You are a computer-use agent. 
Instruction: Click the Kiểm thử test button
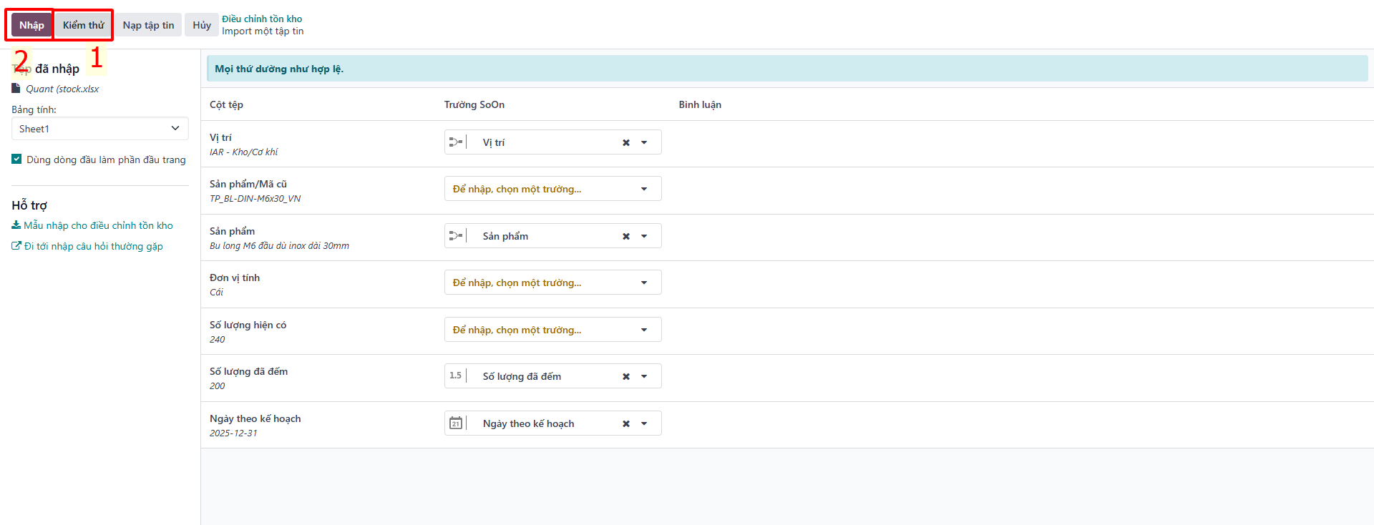click(84, 25)
